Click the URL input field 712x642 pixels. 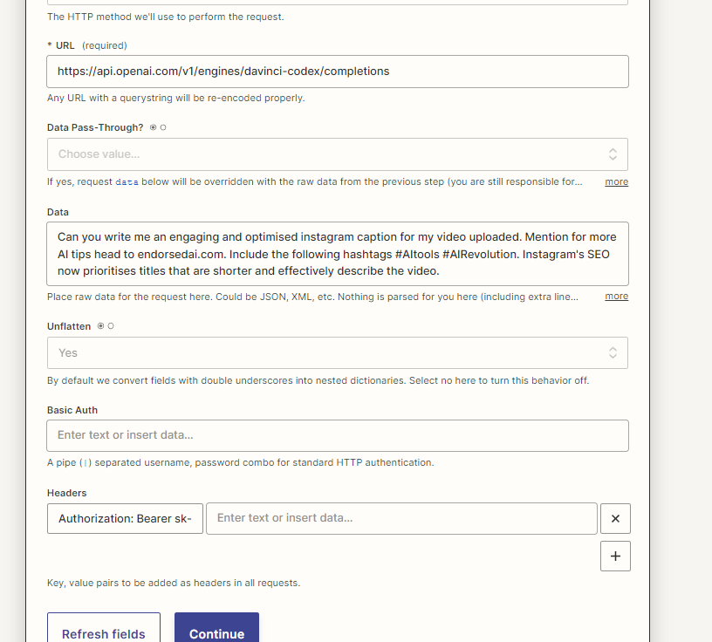pos(338,72)
